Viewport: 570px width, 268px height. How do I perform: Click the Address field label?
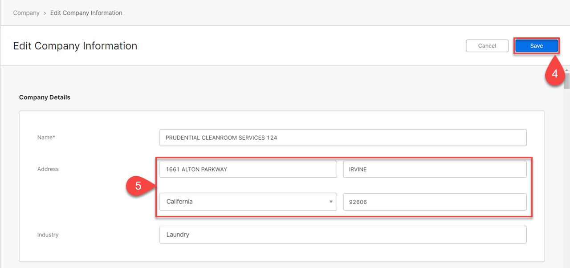pos(48,169)
